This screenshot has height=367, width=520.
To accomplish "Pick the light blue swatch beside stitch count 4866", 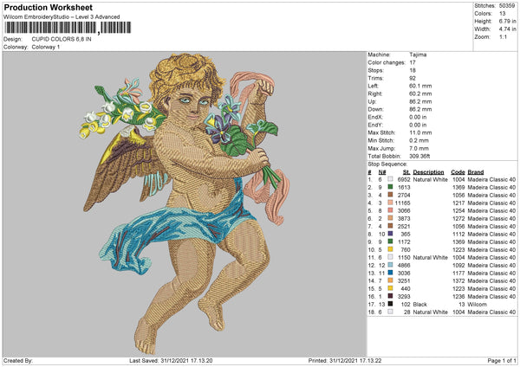I will (390, 266).
